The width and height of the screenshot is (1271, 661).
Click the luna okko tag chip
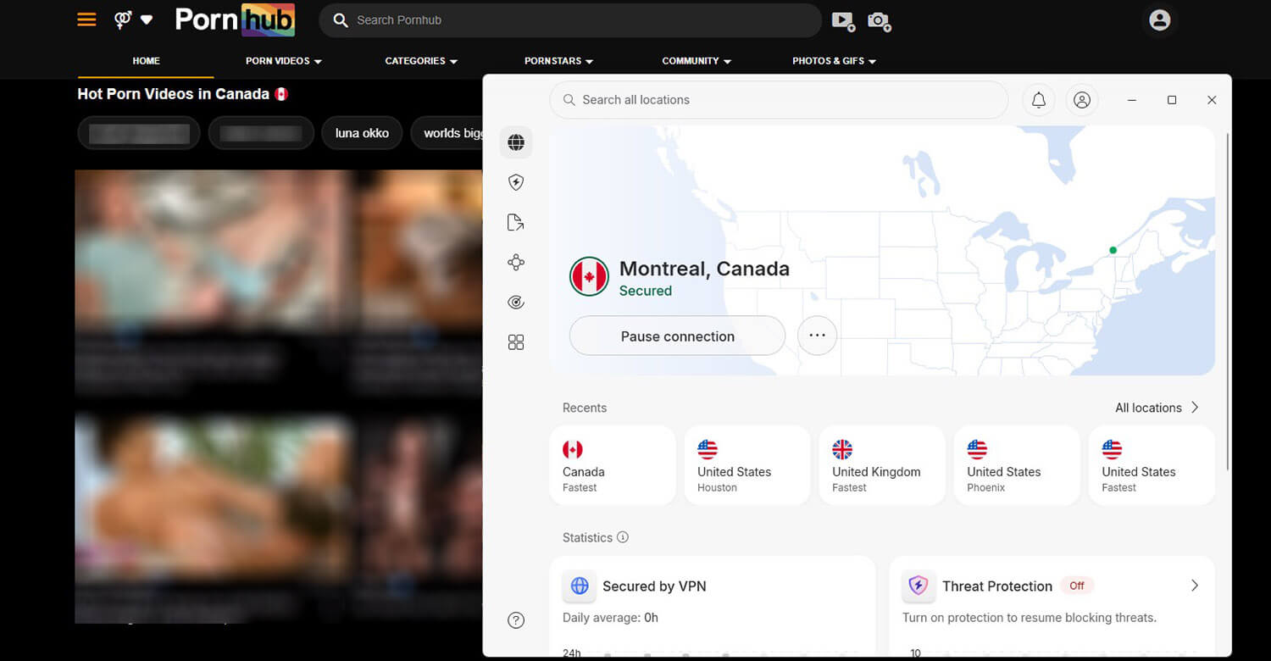pos(362,133)
